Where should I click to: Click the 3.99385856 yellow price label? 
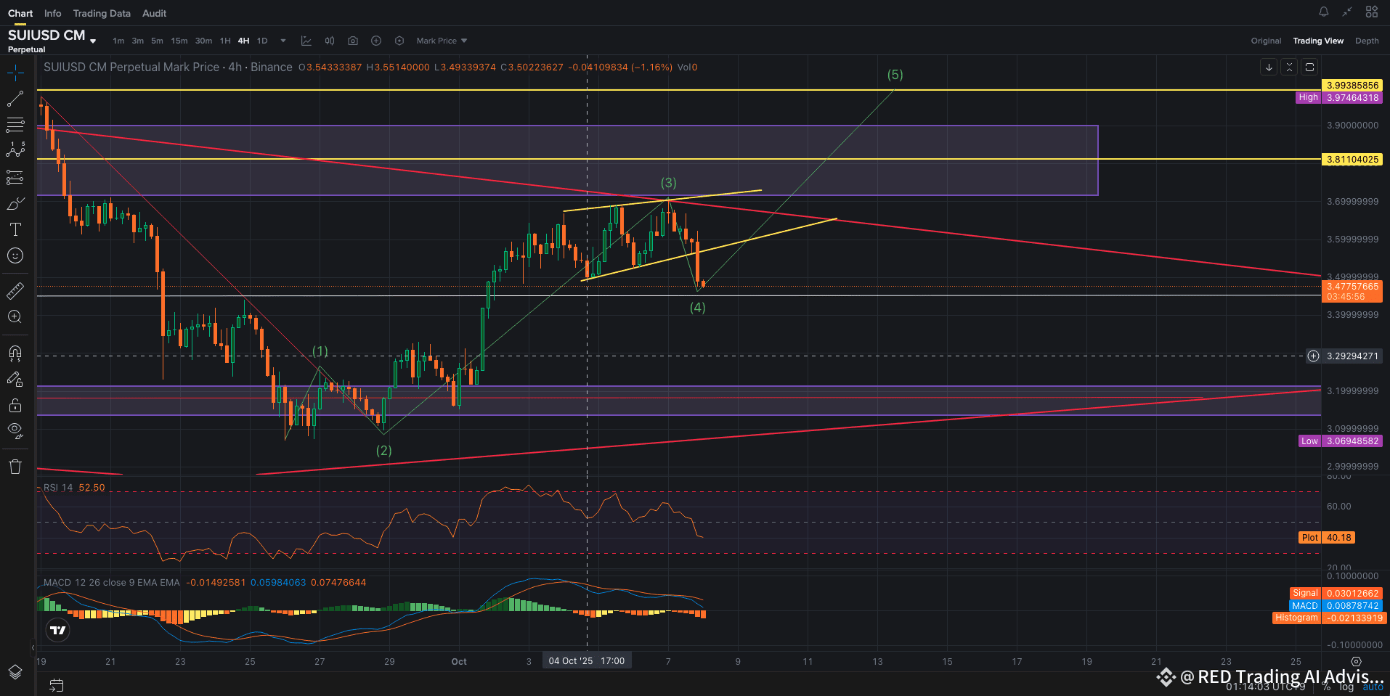coord(1352,85)
